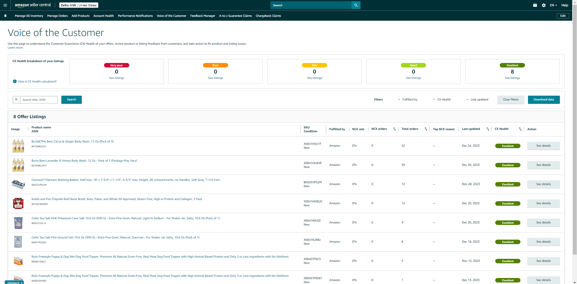
Task: See details for Burt's Bees Citrus & Ginger
Action: tap(543, 146)
